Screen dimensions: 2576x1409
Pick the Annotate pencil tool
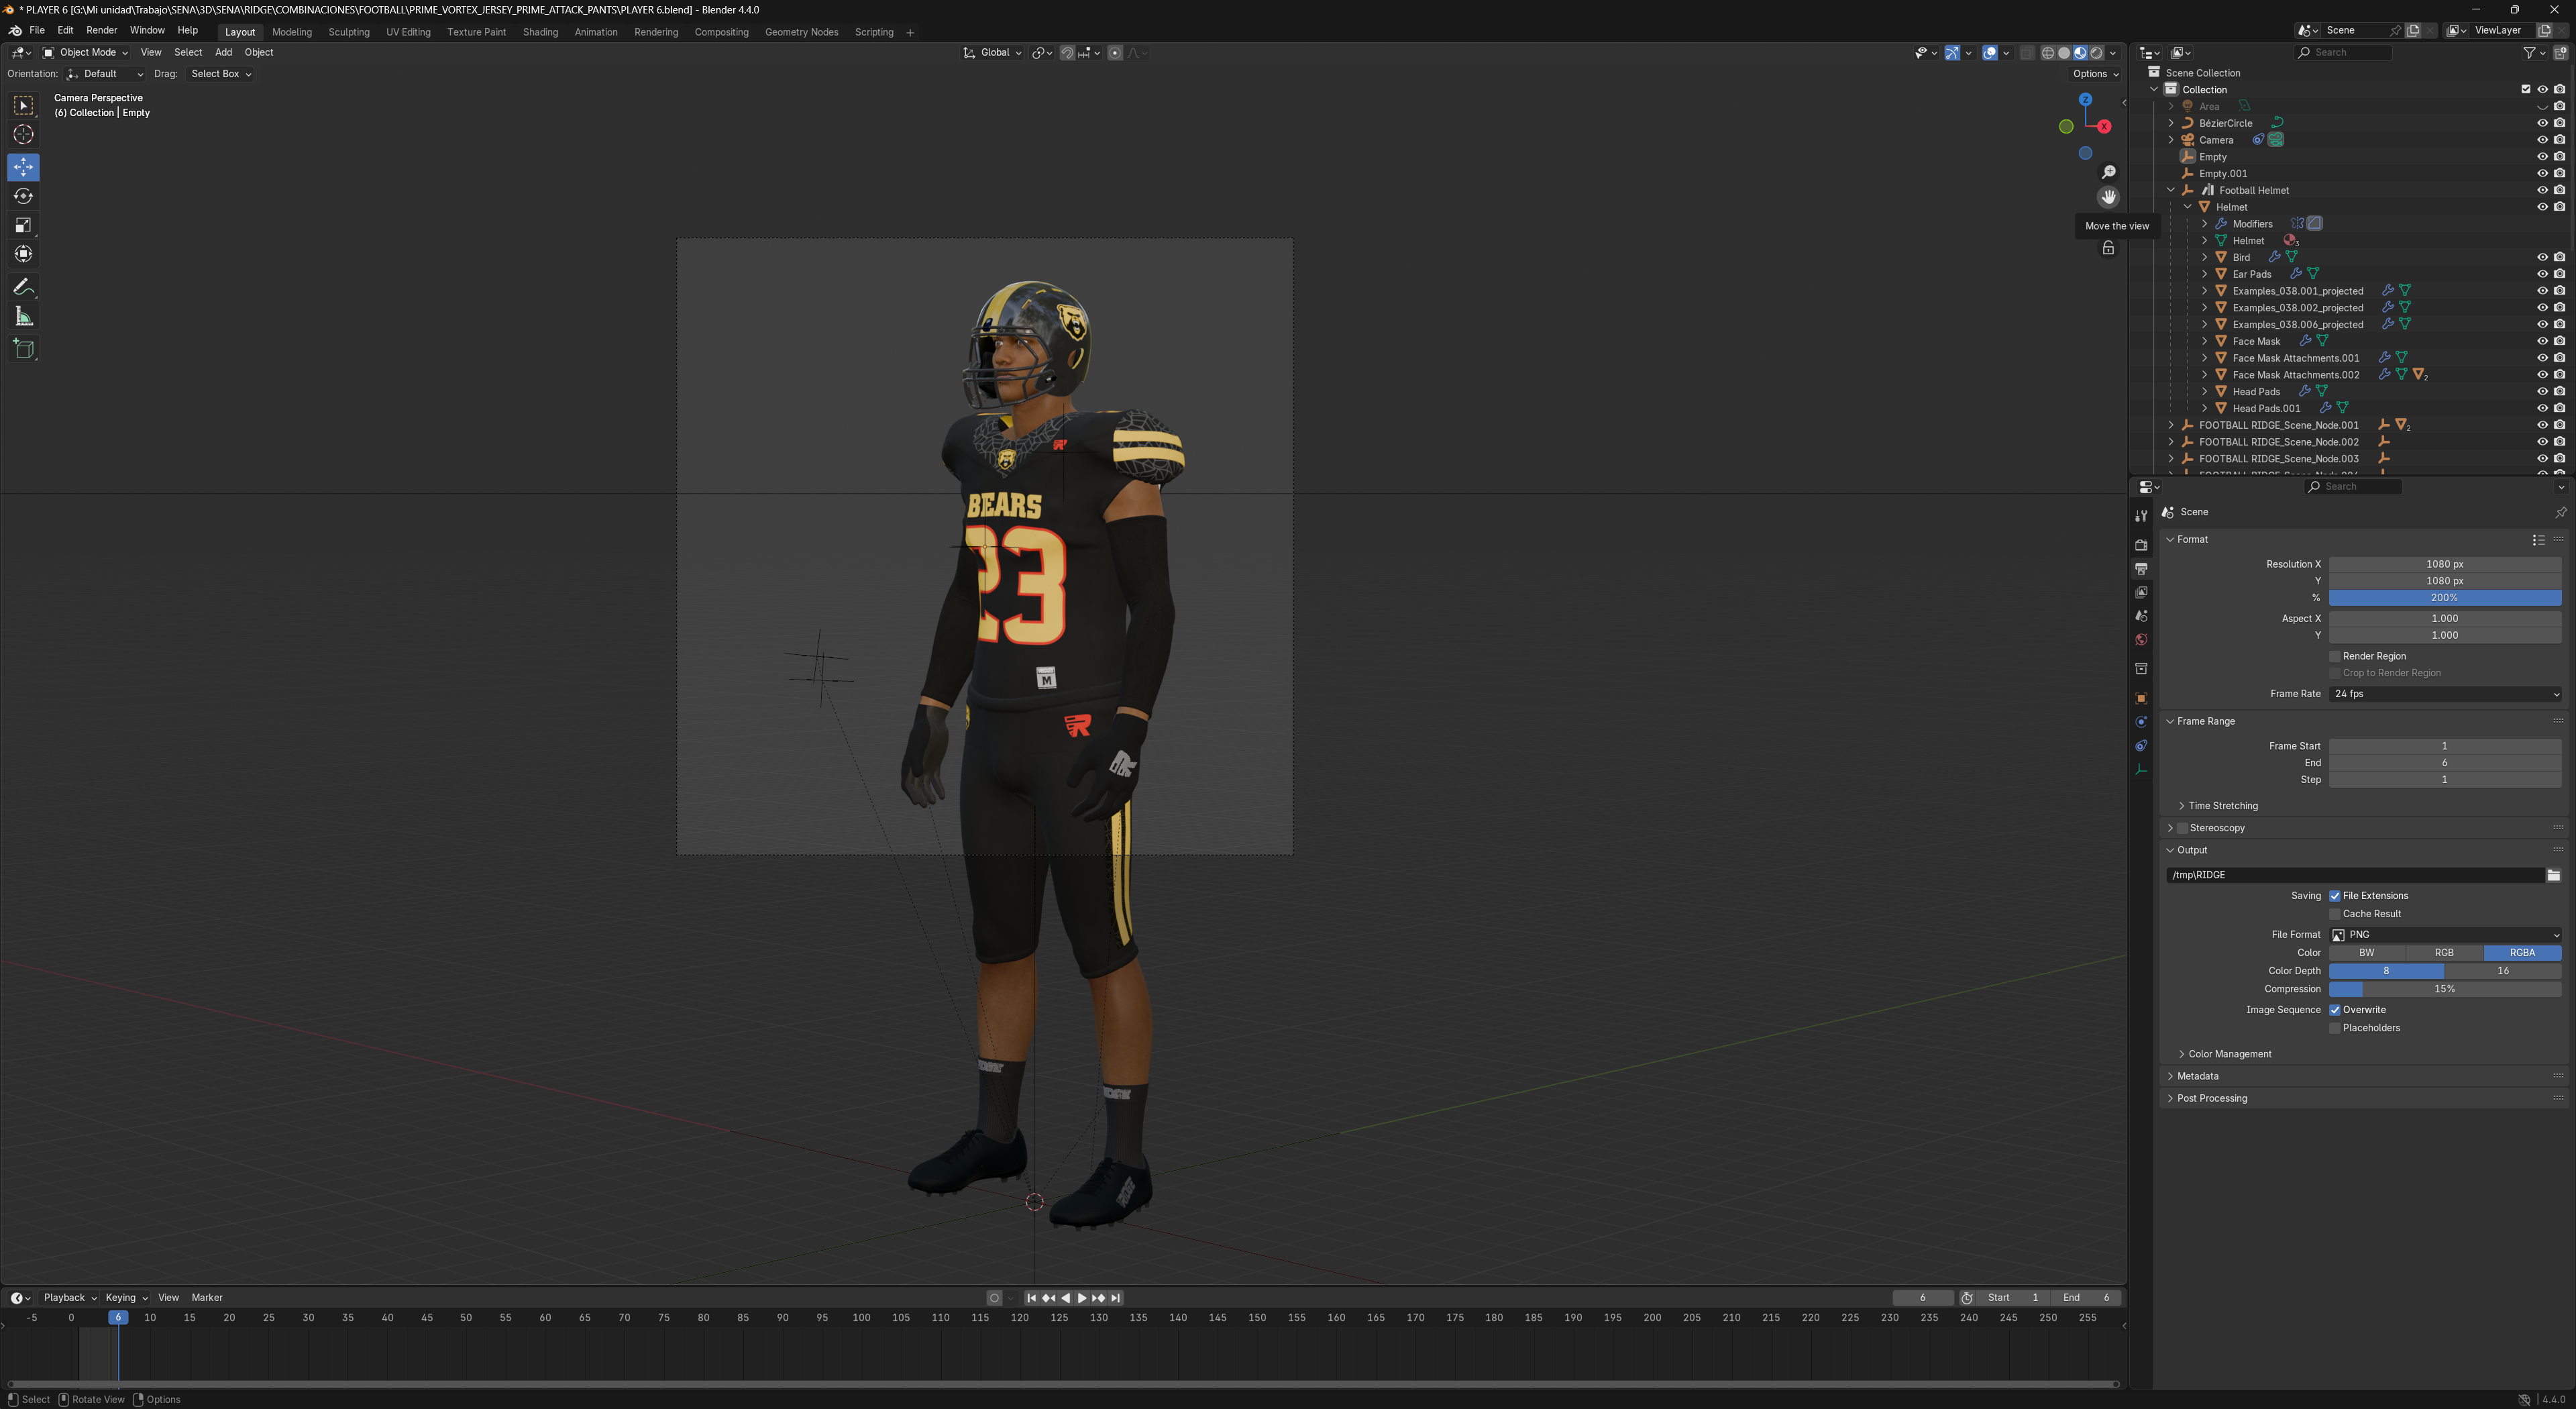coord(23,288)
